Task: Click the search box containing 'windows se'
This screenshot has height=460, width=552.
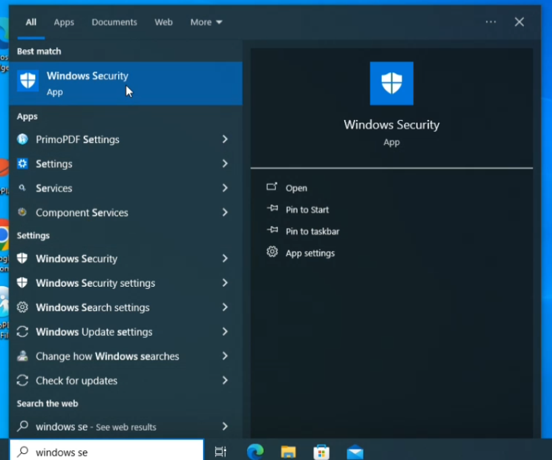Action: point(107,450)
